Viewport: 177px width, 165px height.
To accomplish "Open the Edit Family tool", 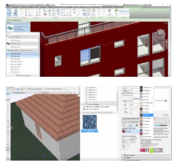I will tap(94, 12).
